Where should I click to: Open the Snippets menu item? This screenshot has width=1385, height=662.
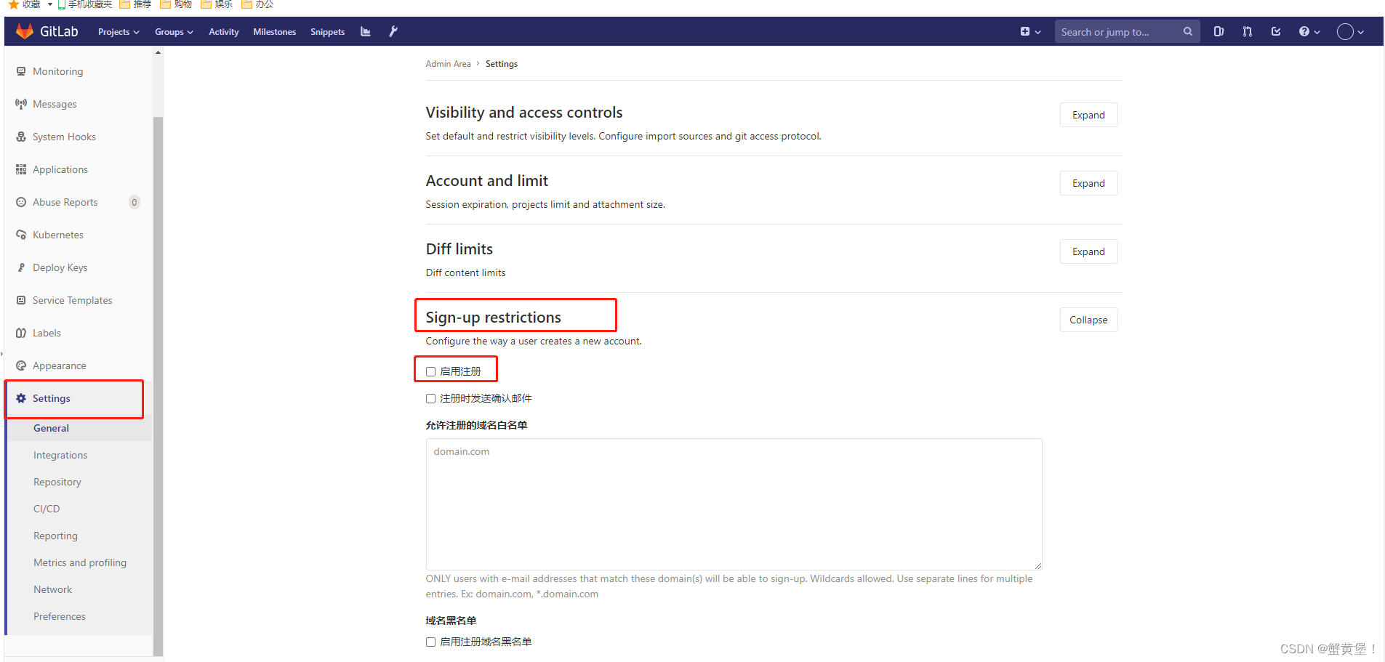coord(327,31)
